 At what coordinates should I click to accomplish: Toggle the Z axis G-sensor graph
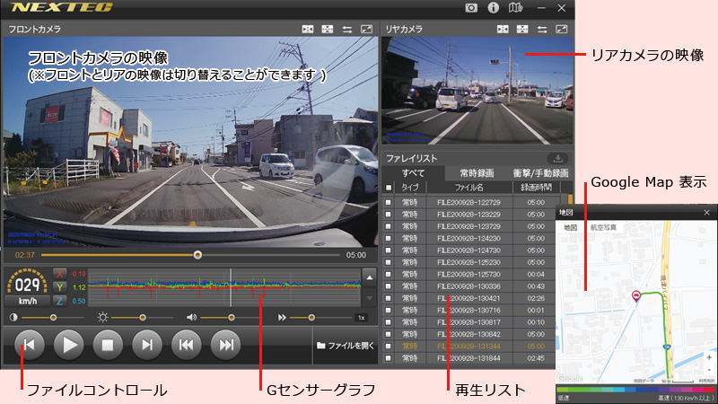(60, 301)
